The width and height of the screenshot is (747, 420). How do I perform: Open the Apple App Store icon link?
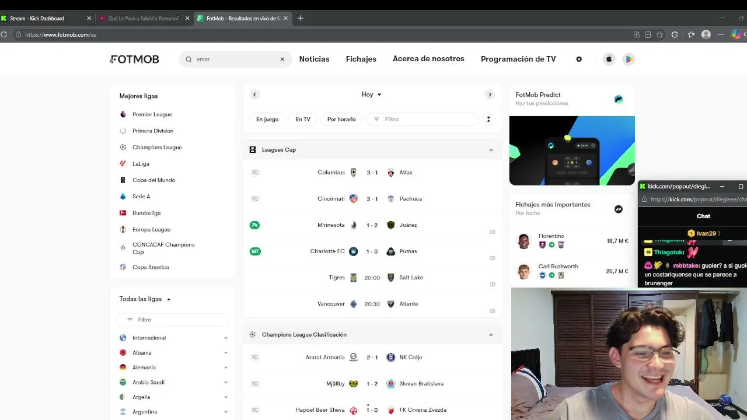[609, 59]
